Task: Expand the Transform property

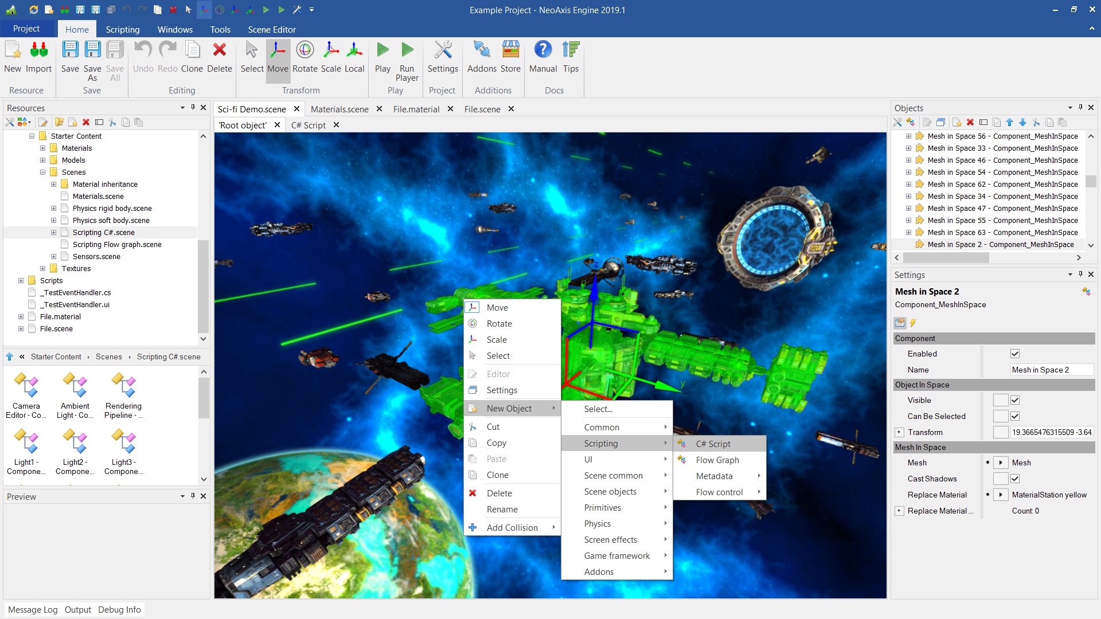Action: 899,433
